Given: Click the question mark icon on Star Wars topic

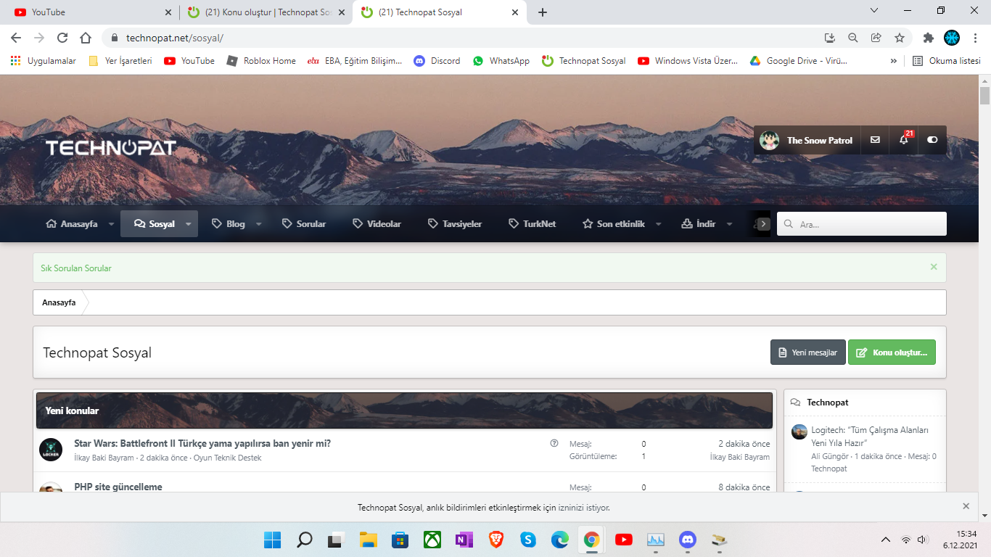Looking at the screenshot, I should pos(554,443).
